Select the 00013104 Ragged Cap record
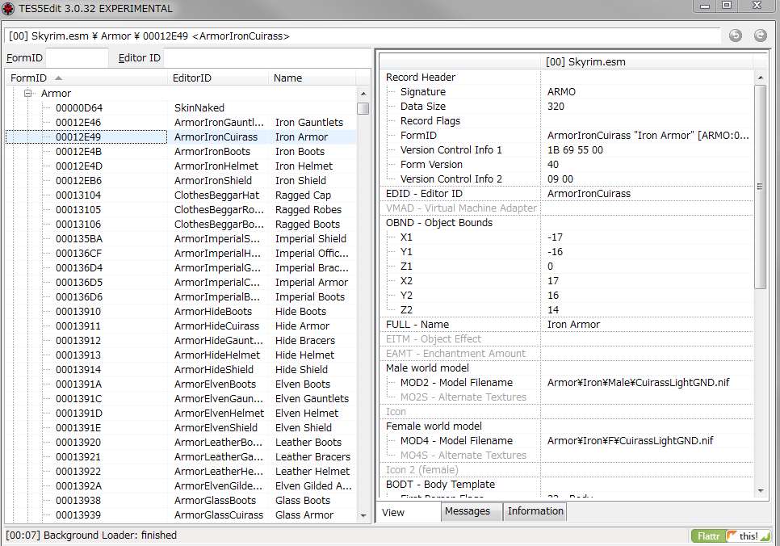780x546 pixels. tap(181, 195)
